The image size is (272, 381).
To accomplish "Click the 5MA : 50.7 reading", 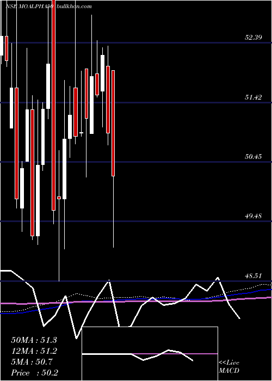I will 32,362.
